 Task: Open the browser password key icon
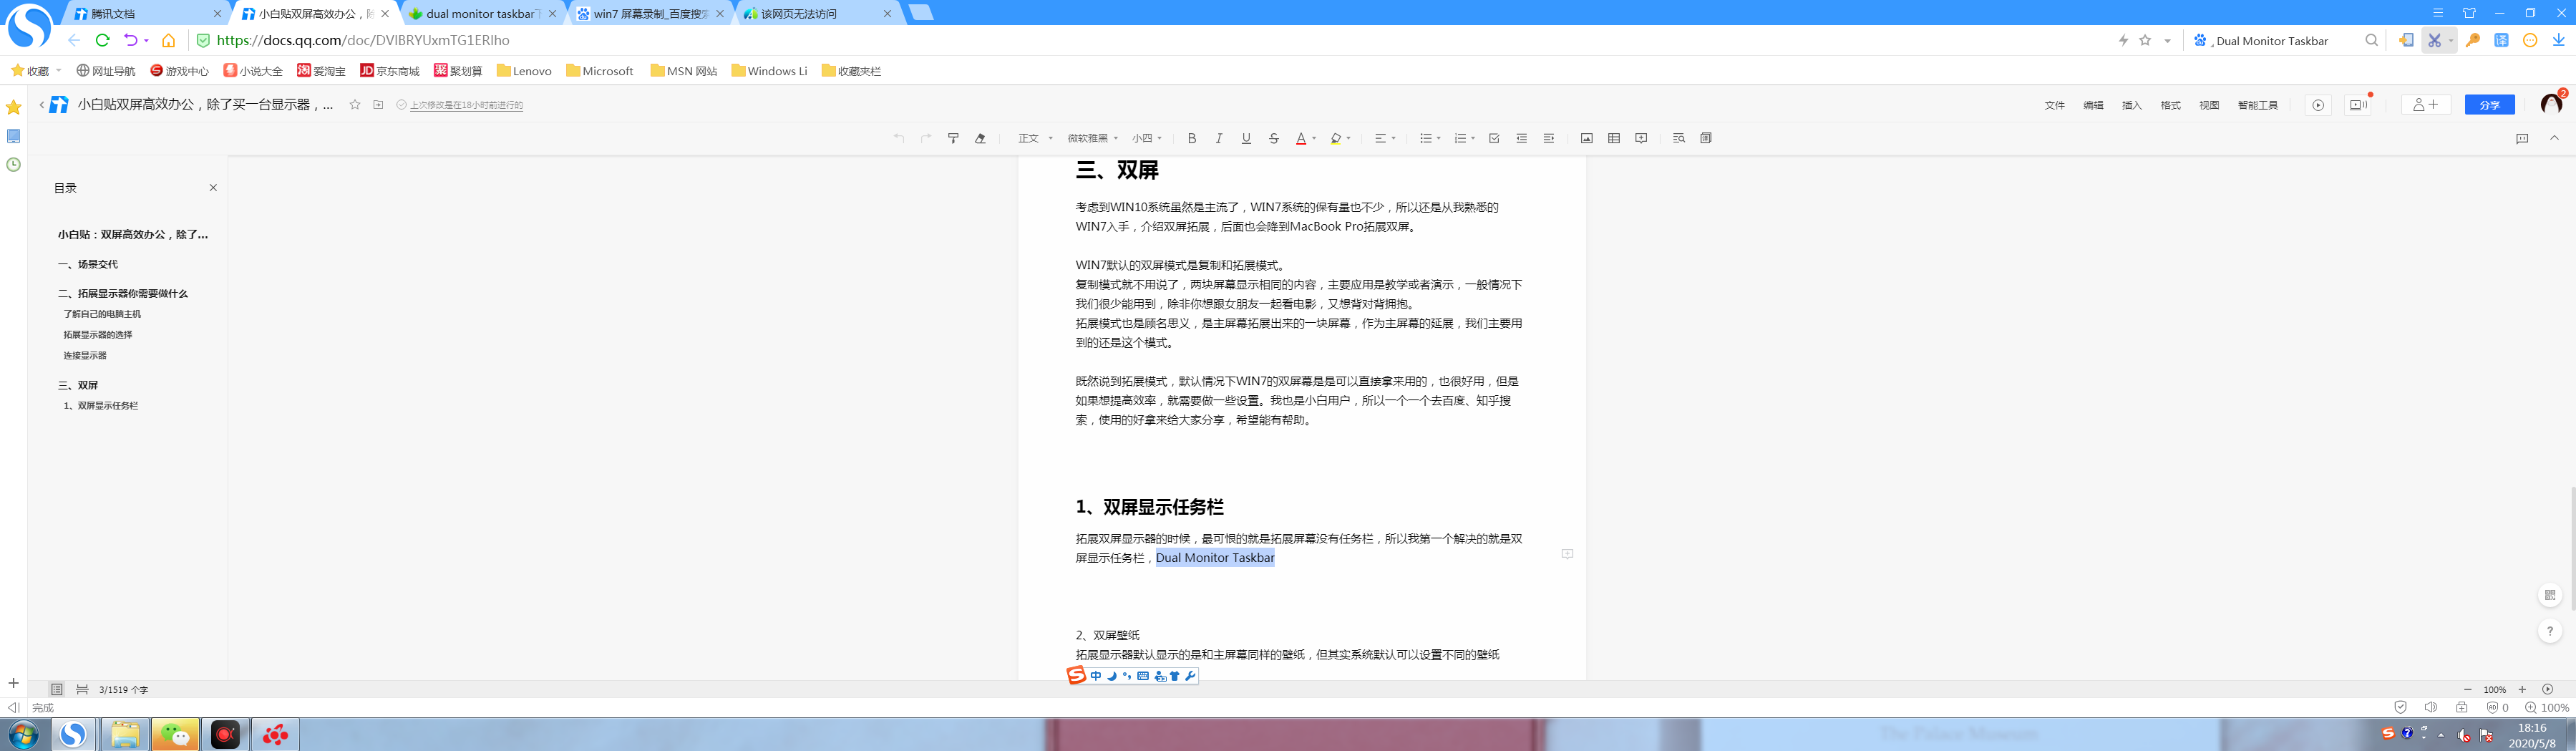[x=2473, y=40]
